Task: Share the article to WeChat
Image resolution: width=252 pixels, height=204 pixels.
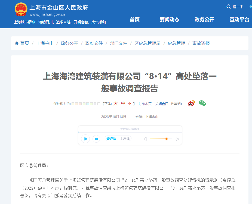Action: (202, 103)
